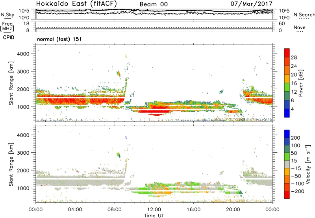
Task: Click the Power [dB] colorbar title
Action: 300,83
